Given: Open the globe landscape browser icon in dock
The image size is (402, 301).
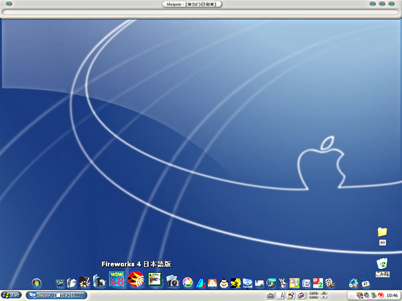Looking at the screenshot, I should (271, 283).
